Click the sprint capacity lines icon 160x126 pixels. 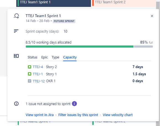click(x=16, y=31)
